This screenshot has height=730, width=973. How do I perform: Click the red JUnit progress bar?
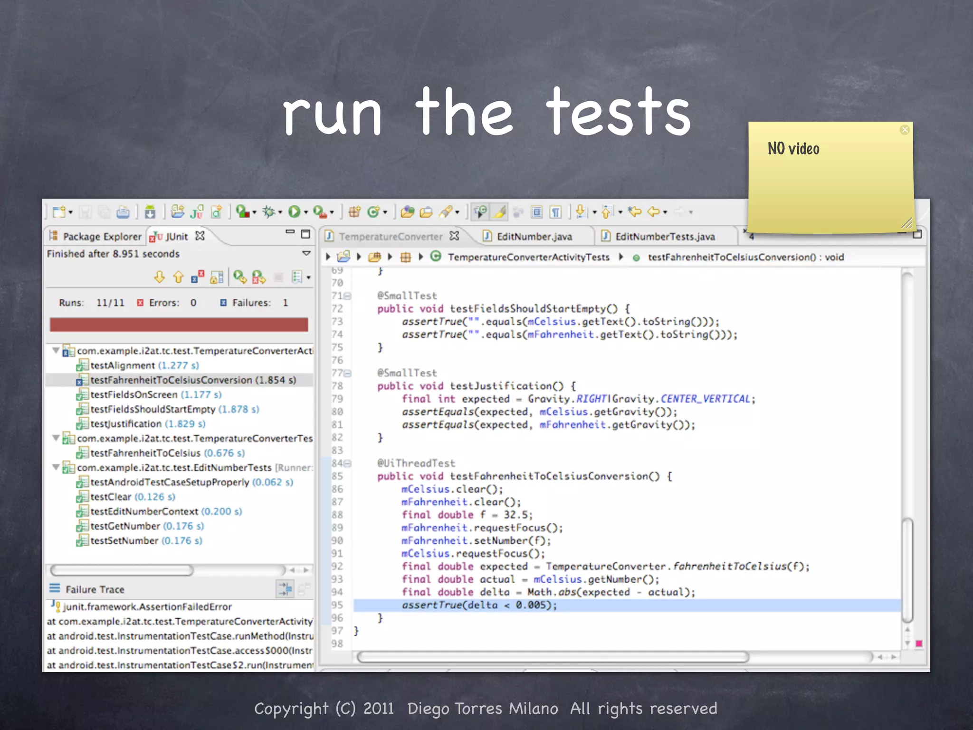pos(179,325)
